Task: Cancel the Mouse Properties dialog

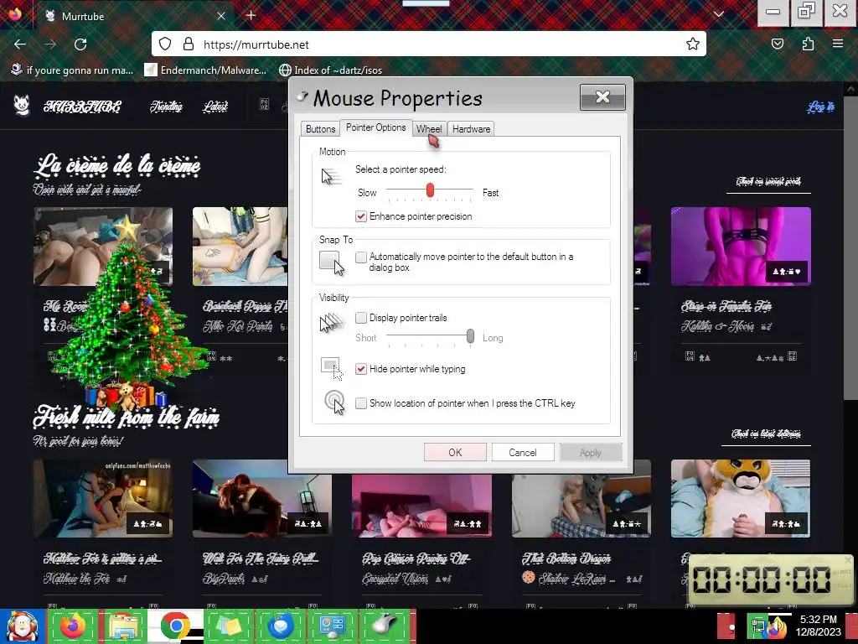Action: pyautogui.click(x=523, y=452)
